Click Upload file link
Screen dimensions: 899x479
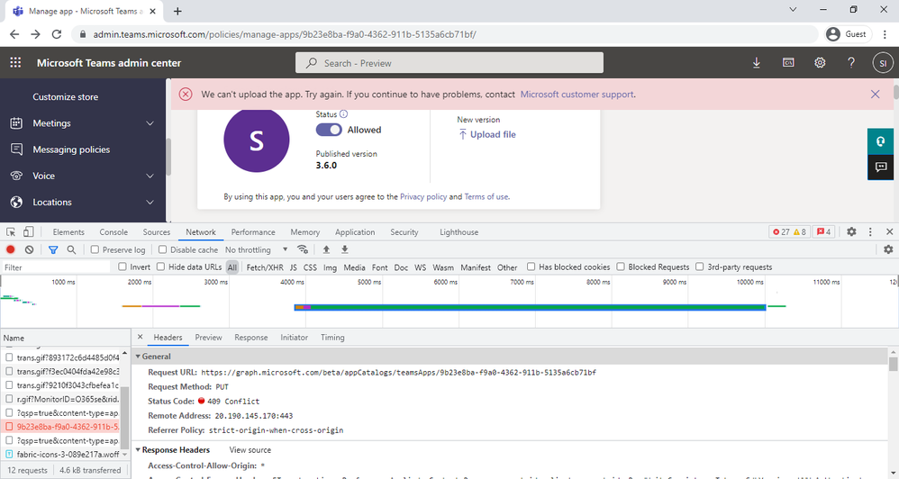point(486,135)
